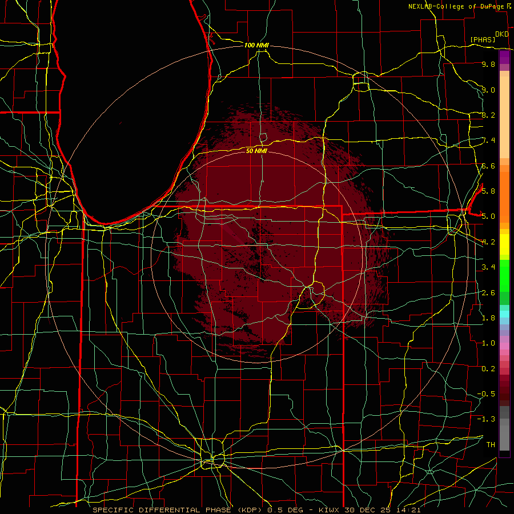
Task: Click the 3.4 legend value
Action: (488, 267)
